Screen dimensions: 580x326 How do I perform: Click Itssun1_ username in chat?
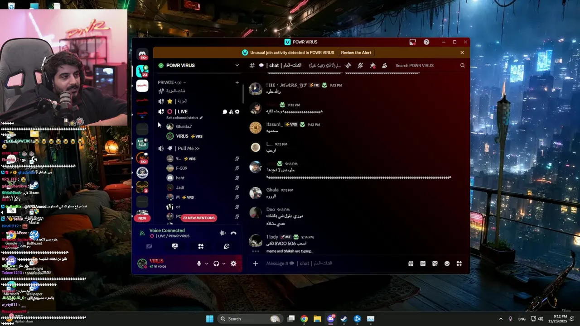click(274, 125)
